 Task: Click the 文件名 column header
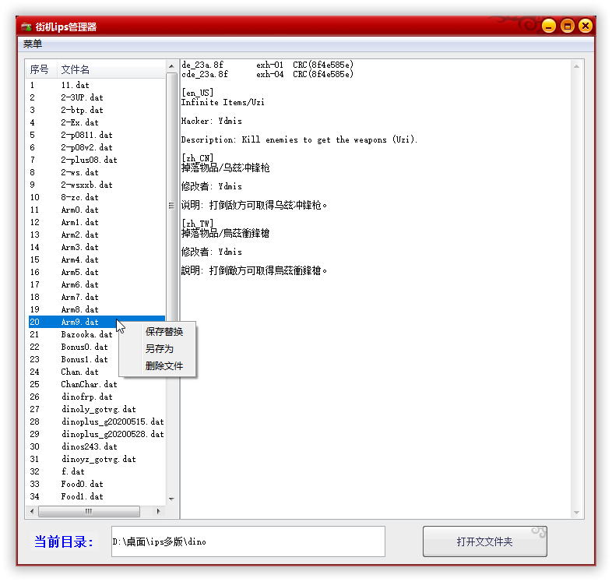coord(76,69)
